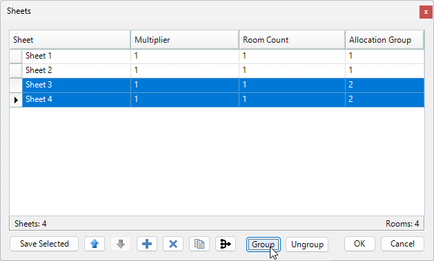Image resolution: width=434 pixels, height=261 pixels.
Task: Click the Allocation Group column header
Action: 385,40
